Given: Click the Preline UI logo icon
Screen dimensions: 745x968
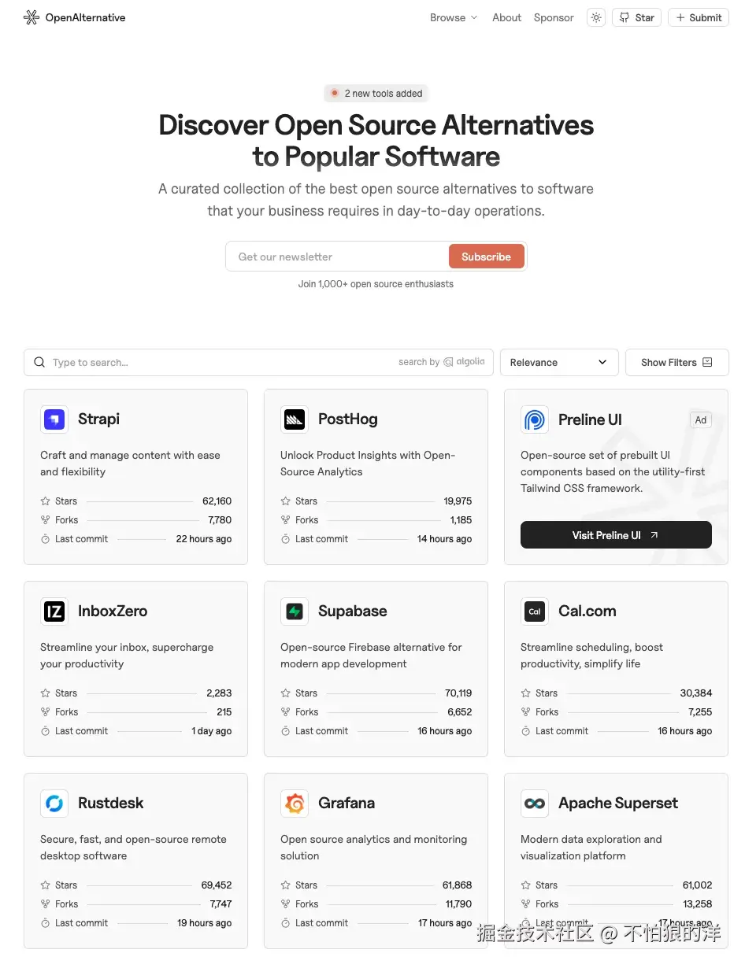Looking at the screenshot, I should pyautogui.click(x=535, y=419).
